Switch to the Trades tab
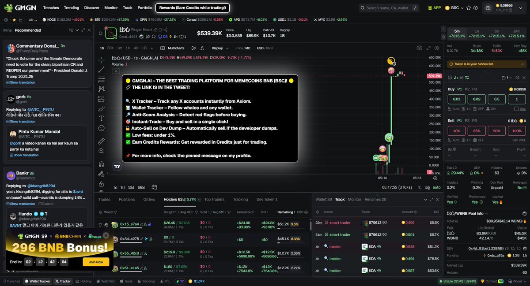This screenshot has height=286, width=530. click(104, 200)
